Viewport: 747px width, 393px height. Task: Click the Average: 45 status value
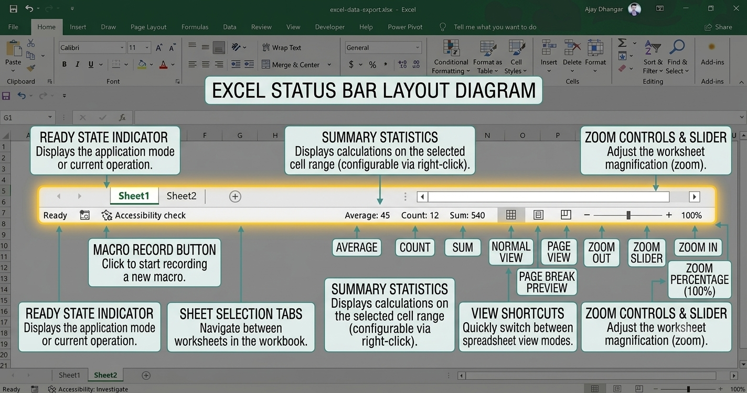(x=367, y=215)
